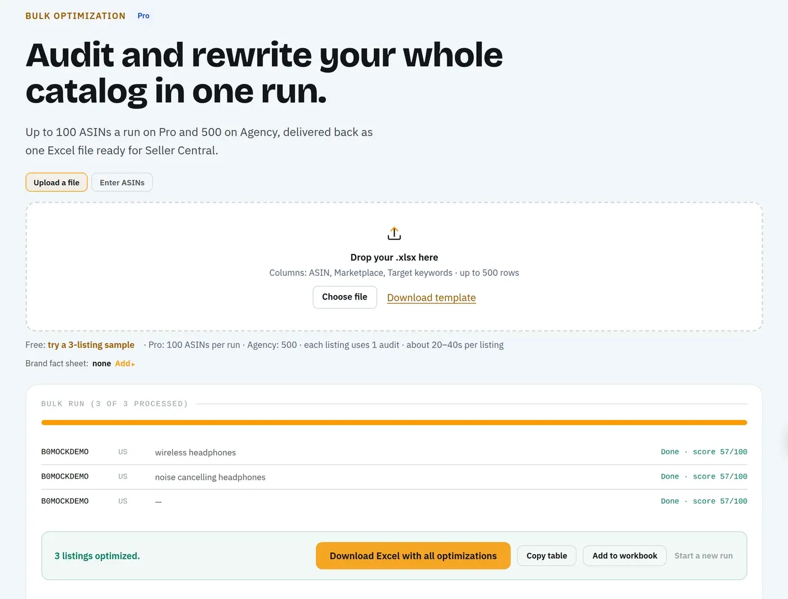Click the Add to workbook button
The width and height of the screenshot is (788, 599).
(625, 556)
